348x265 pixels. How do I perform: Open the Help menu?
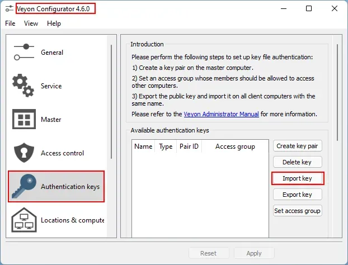54,23
